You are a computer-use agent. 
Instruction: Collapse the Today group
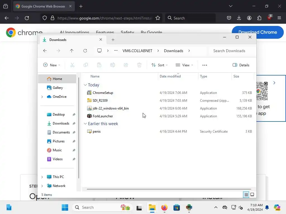point(85,85)
